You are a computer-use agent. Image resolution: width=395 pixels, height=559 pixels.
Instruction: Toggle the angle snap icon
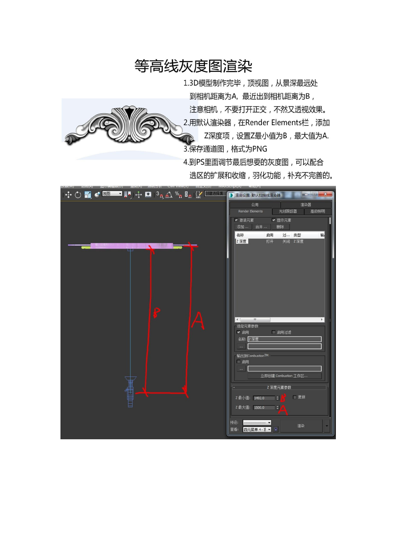[x=169, y=195]
